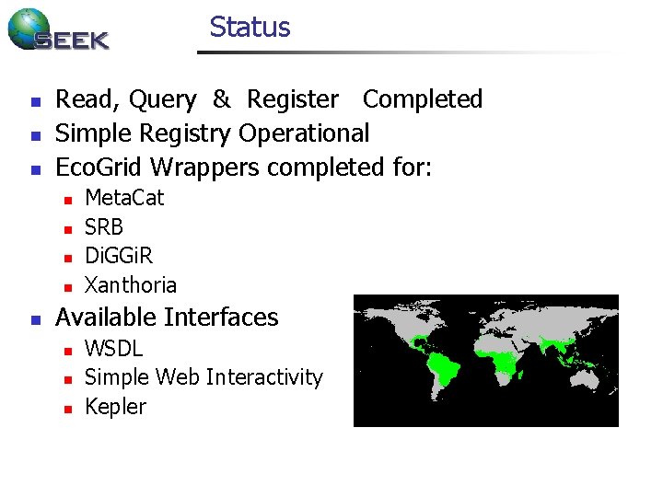This screenshot has height=497, width=663.
Task: Click 'Simple Registry Operational' bullet text
Action: 213,133
